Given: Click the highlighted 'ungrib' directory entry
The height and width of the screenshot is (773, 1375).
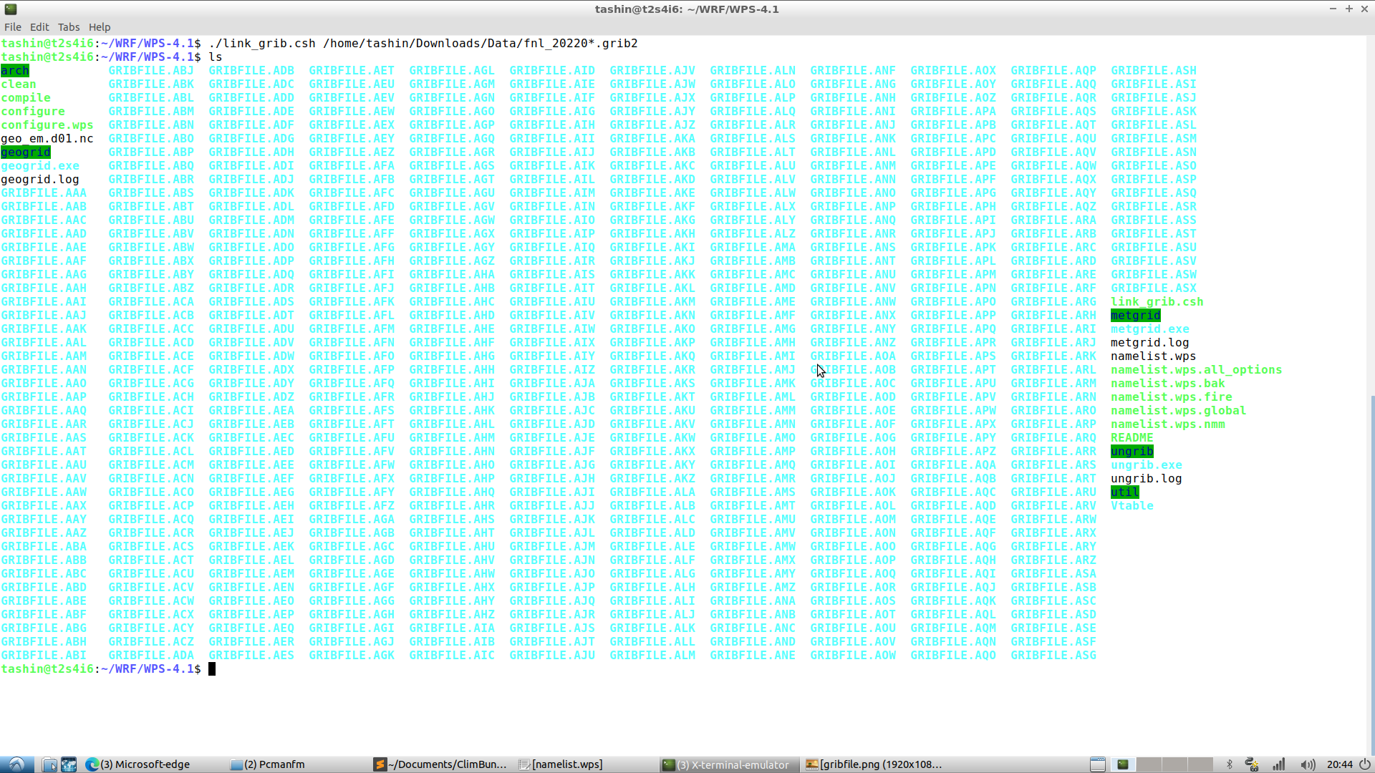Looking at the screenshot, I should (1132, 451).
